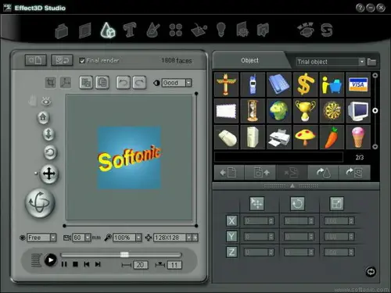Image resolution: width=391 pixels, height=293 pixels.
Task: Click the paste object toolbar button
Action: [102, 83]
